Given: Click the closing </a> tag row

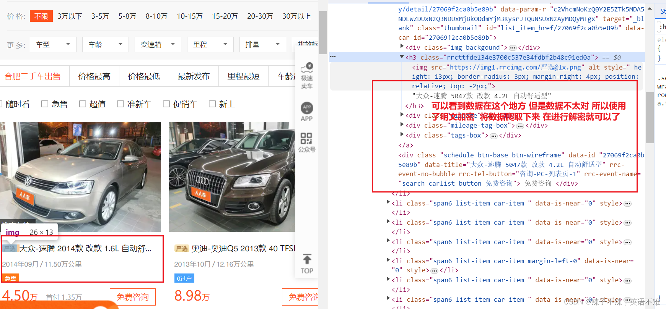Looking at the screenshot, I should point(406,146).
